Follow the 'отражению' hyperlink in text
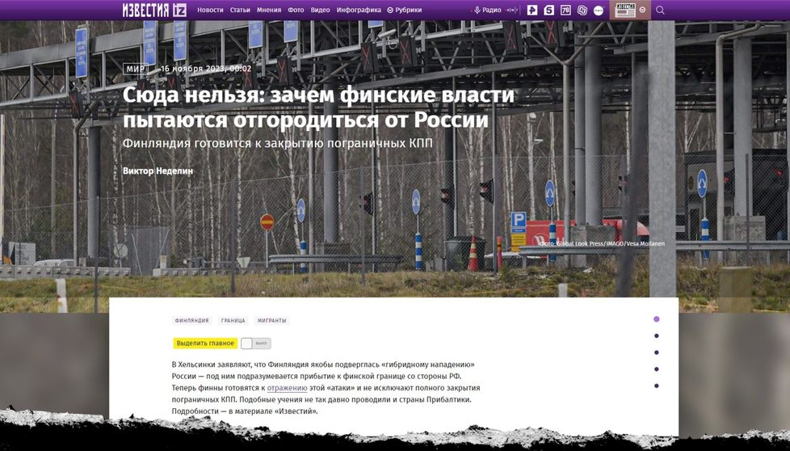Image resolution: width=790 pixels, height=451 pixels. 287,388
